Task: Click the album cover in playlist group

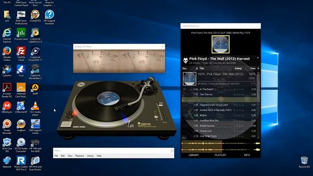Action: [x=189, y=79]
